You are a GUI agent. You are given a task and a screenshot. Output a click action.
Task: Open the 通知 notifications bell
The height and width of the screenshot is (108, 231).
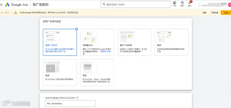pos(190,4)
